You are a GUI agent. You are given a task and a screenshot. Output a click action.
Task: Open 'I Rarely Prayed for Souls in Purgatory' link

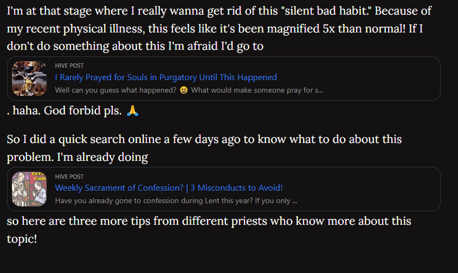(166, 77)
